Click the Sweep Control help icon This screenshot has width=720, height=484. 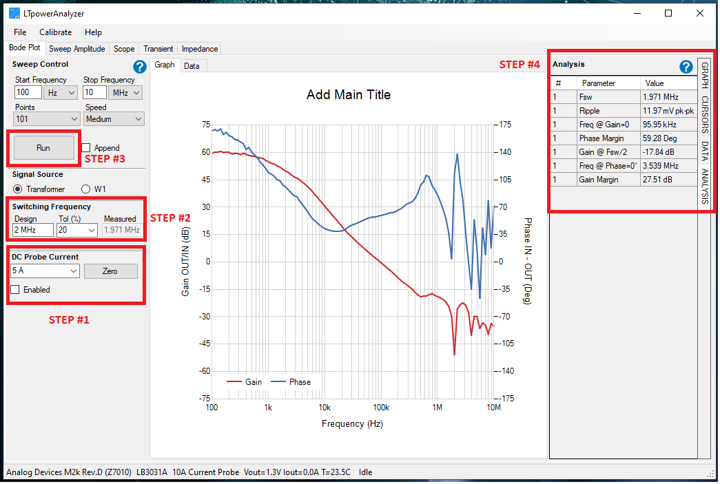(x=140, y=67)
